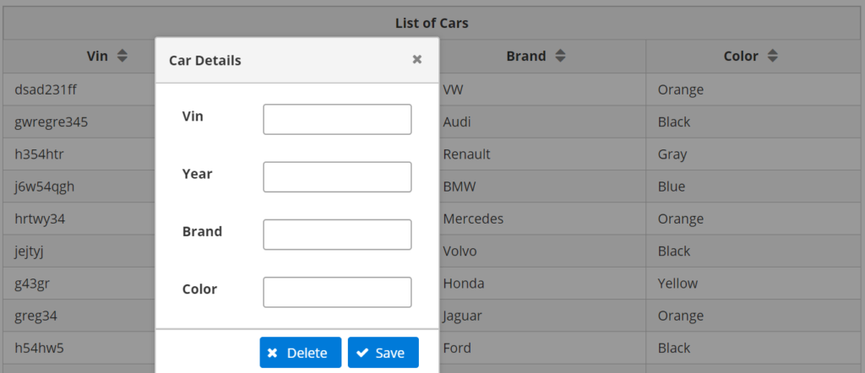The height and width of the screenshot is (373, 865).
Task: Select the dsad231ff car row
Action: click(x=432, y=89)
